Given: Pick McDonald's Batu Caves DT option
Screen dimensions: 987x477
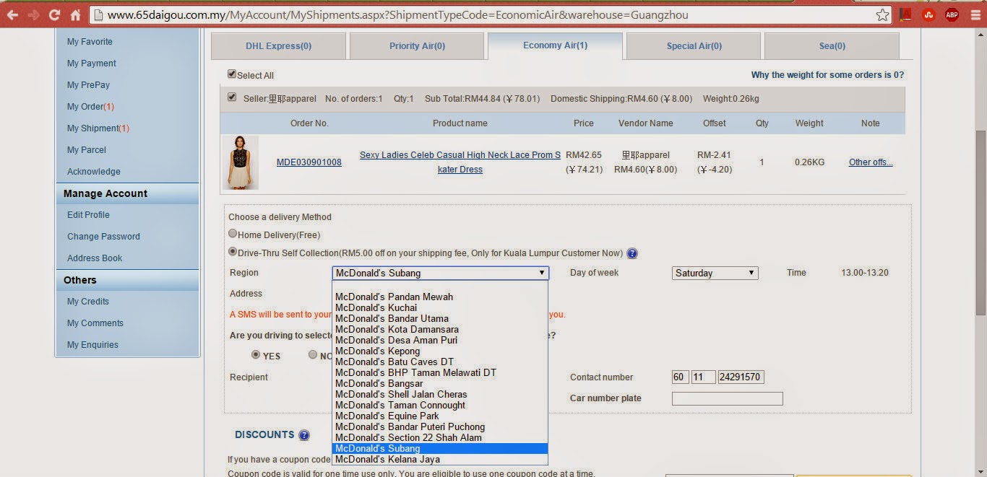Looking at the screenshot, I should [x=440, y=362].
